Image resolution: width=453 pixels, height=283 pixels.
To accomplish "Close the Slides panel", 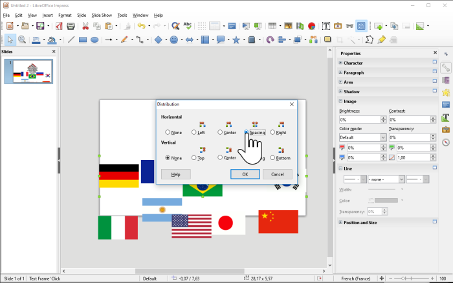I will click(x=54, y=51).
